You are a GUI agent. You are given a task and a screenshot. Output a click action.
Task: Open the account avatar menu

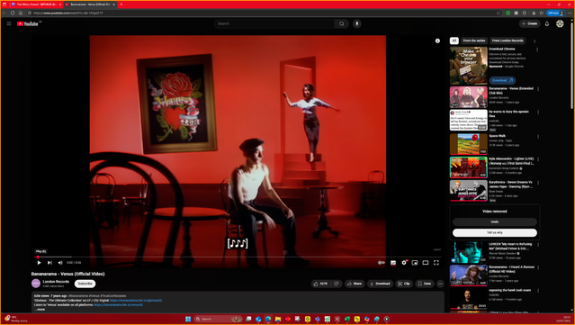point(560,23)
